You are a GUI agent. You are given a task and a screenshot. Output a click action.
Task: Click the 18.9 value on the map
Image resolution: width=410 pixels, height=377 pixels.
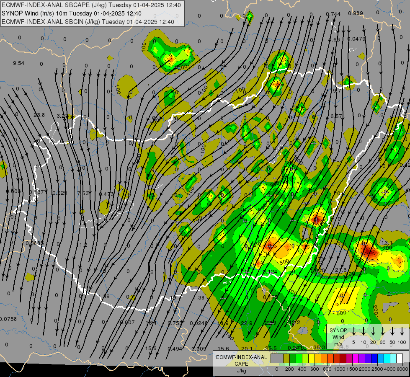(223, 323)
